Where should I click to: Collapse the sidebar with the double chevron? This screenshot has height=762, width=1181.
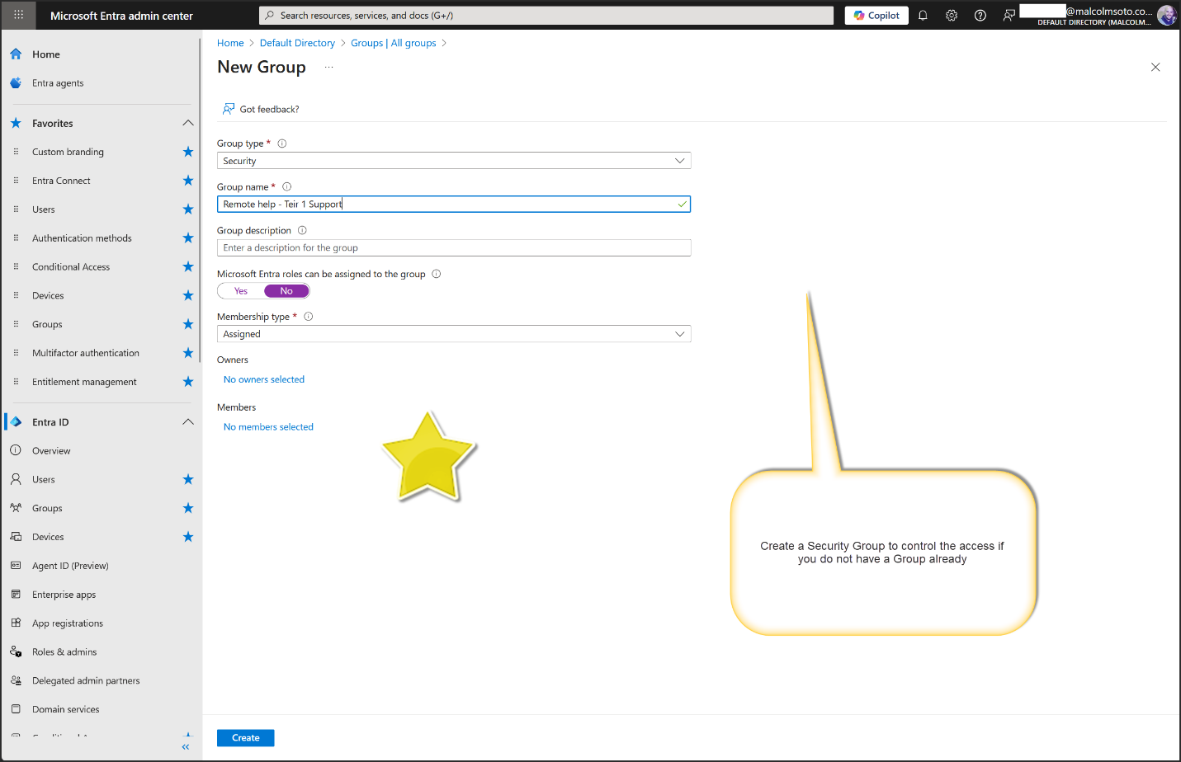pyautogui.click(x=186, y=747)
